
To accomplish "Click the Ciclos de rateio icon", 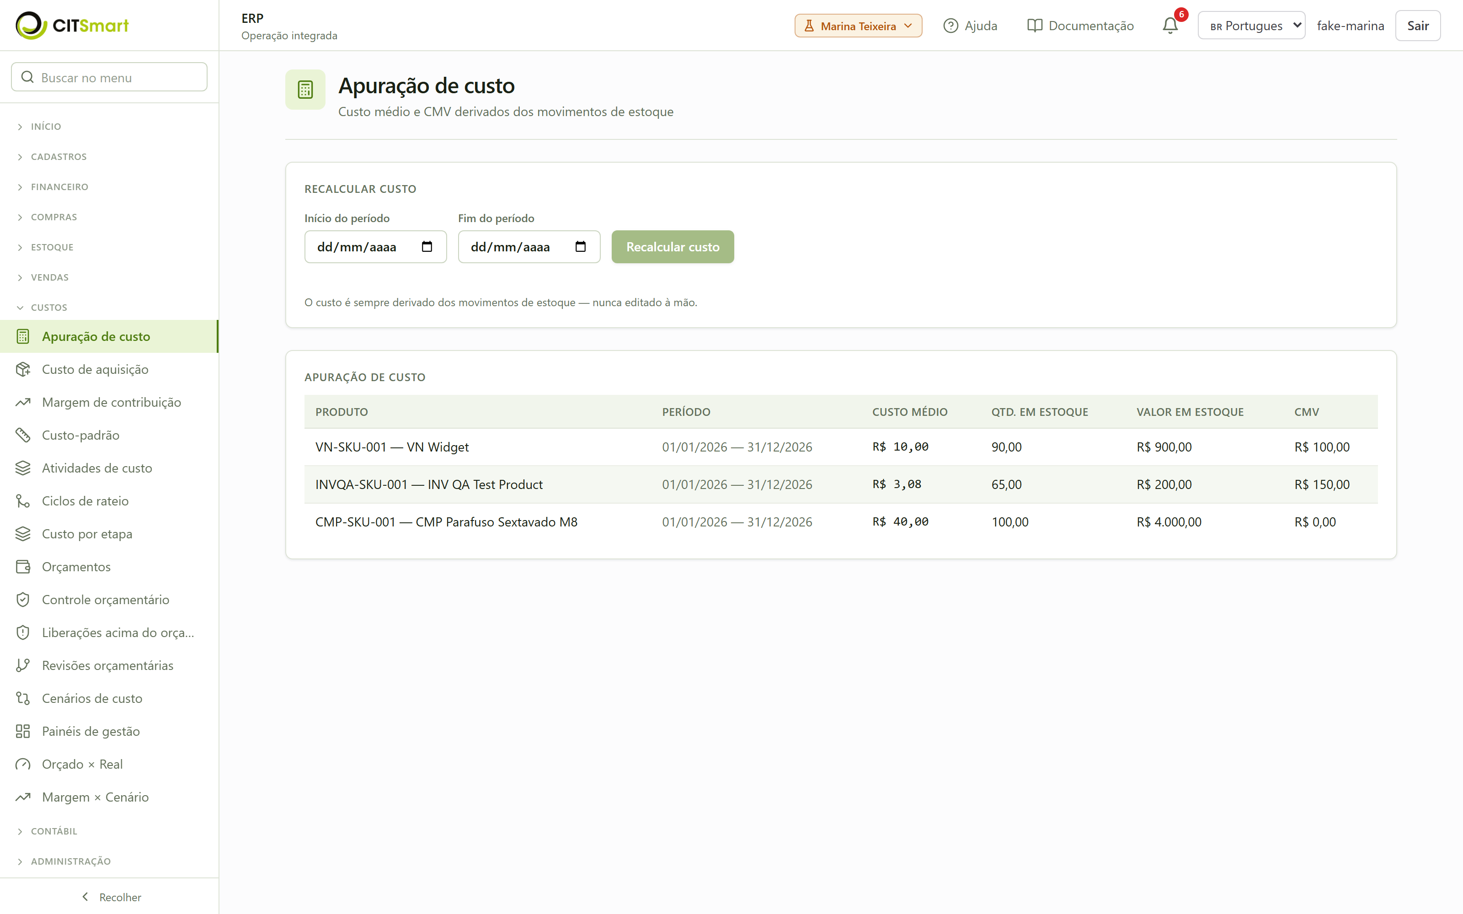I will (23, 501).
